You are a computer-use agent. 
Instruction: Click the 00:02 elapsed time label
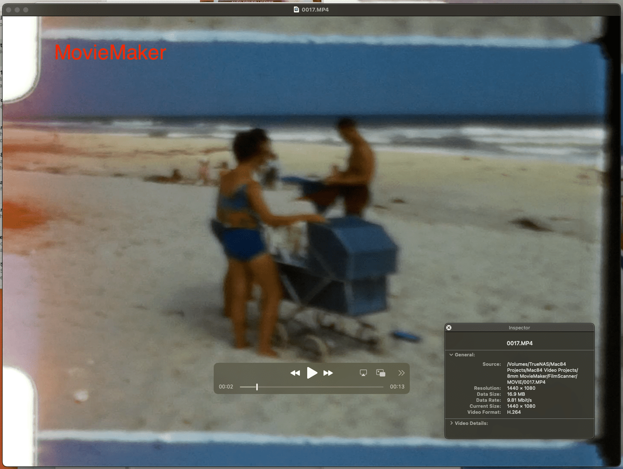226,387
